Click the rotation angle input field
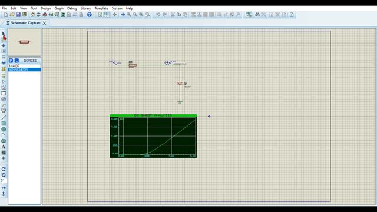The width and height of the screenshot is (377, 212). (4, 181)
